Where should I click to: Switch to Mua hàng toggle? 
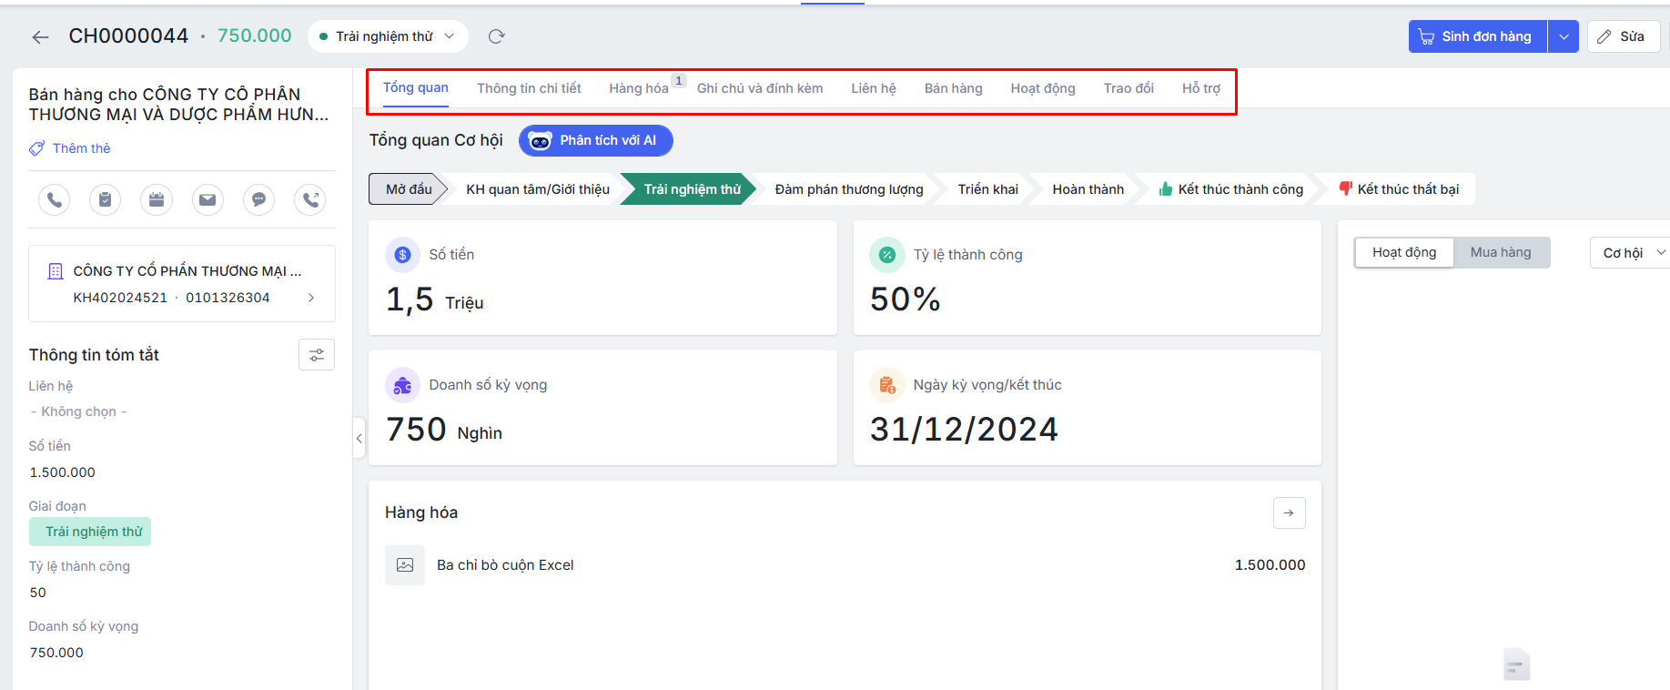point(1501,252)
